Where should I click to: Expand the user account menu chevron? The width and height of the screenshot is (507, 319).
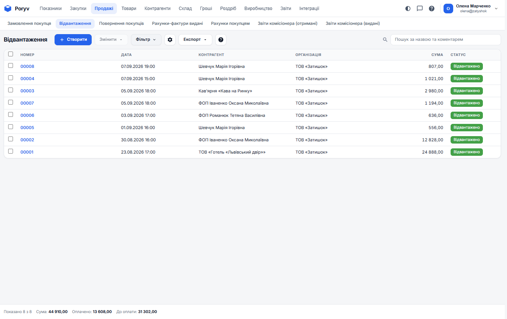496,9
